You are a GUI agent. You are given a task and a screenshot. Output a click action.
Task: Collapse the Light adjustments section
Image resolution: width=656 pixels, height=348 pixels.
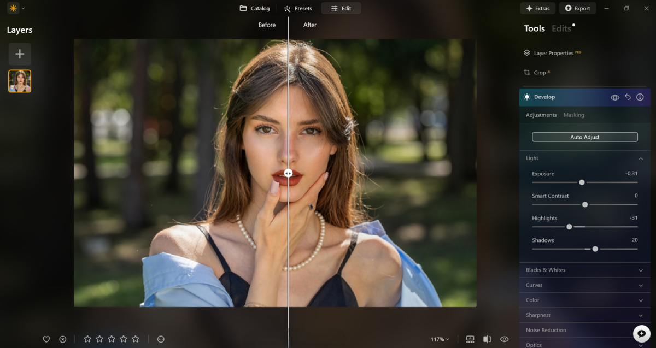[641, 158]
